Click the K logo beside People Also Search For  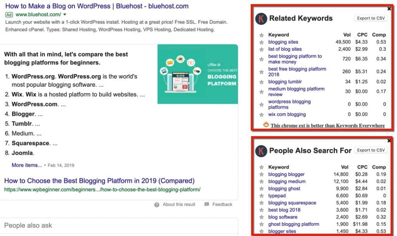pos(261,151)
